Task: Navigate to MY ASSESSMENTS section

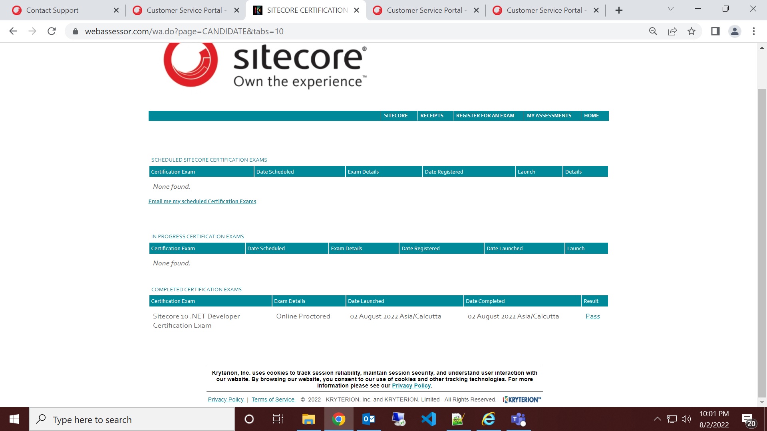Action: (549, 115)
